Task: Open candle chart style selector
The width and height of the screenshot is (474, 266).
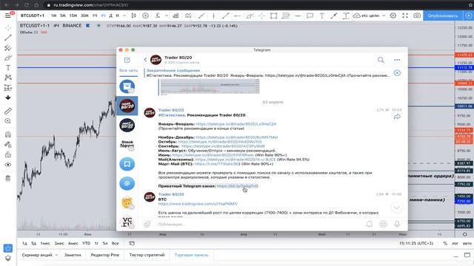Action: tap(133, 16)
